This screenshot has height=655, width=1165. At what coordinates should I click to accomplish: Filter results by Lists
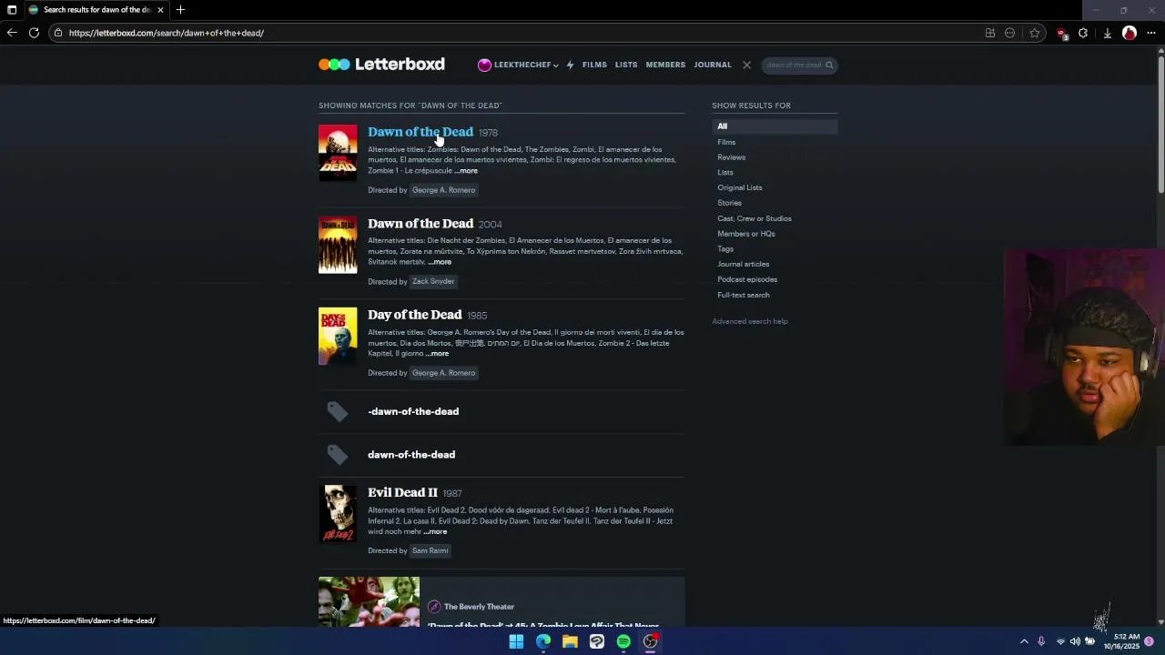point(725,173)
